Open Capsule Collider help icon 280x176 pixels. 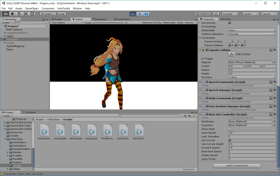pyautogui.click(x=271, y=50)
